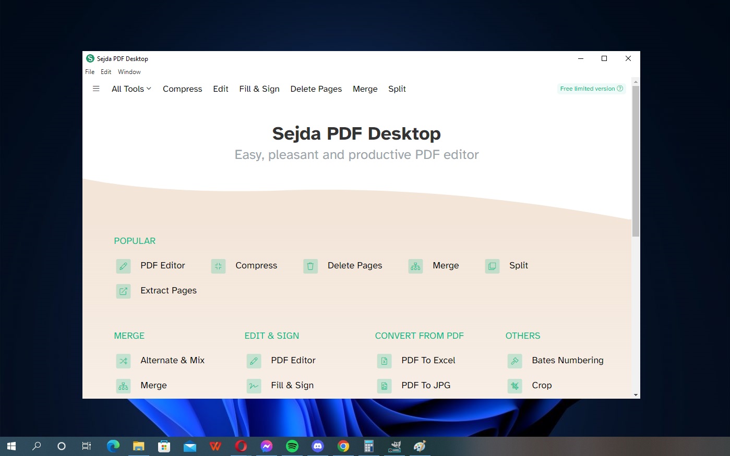This screenshot has height=456, width=730.
Task: Click the vertical scrollbar down arrow
Action: pos(636,395)
